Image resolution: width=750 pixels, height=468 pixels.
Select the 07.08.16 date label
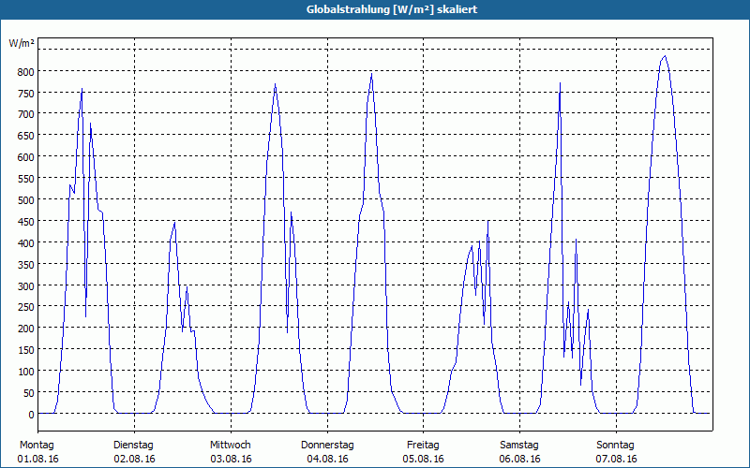(616, 459)
